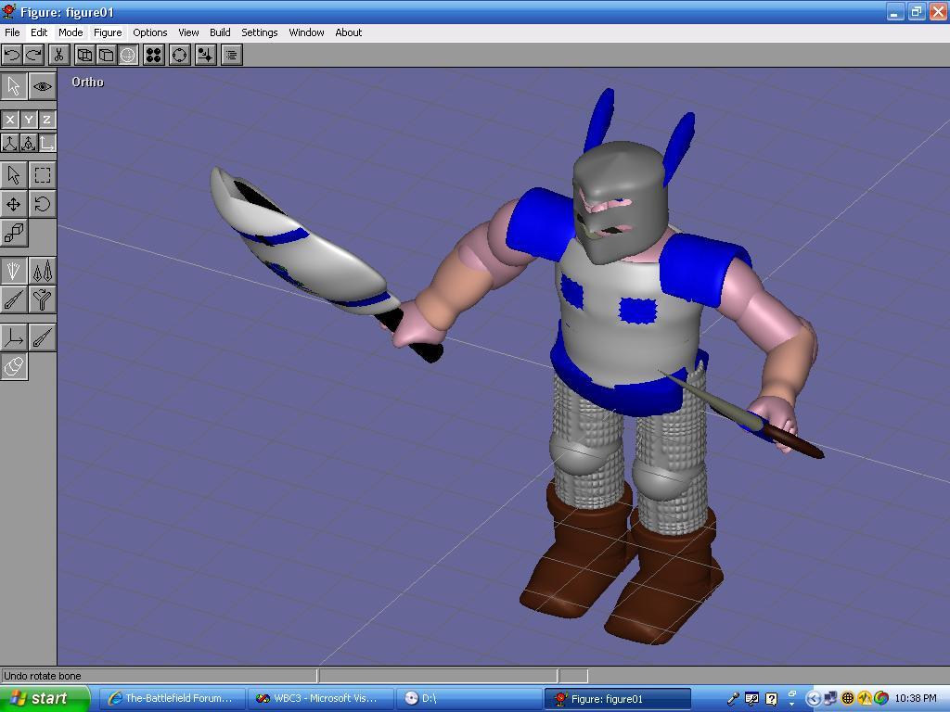Screen dimensions: 950x712
Task: Open the Mode menu
Action: (71, 32)
